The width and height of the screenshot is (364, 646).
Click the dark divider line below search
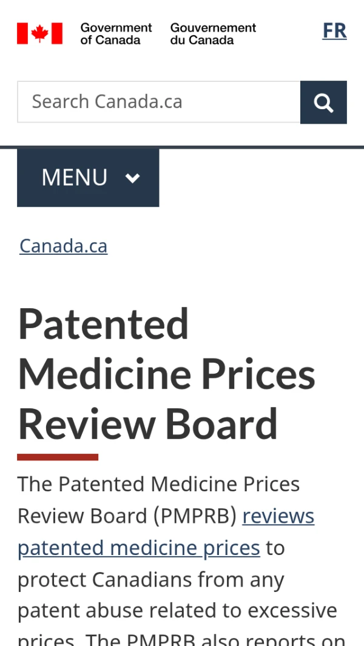point(182,147)
